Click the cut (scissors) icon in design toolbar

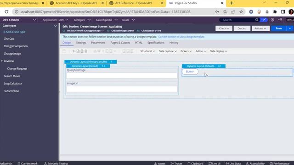click(x=74, y=51)
